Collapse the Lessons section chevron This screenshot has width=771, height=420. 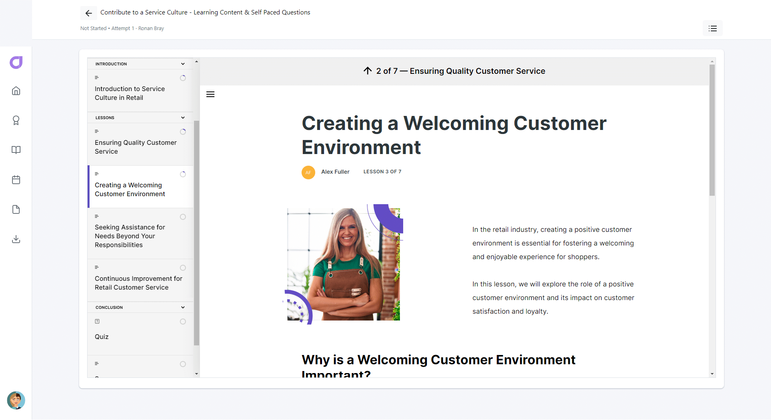[183, 118]
